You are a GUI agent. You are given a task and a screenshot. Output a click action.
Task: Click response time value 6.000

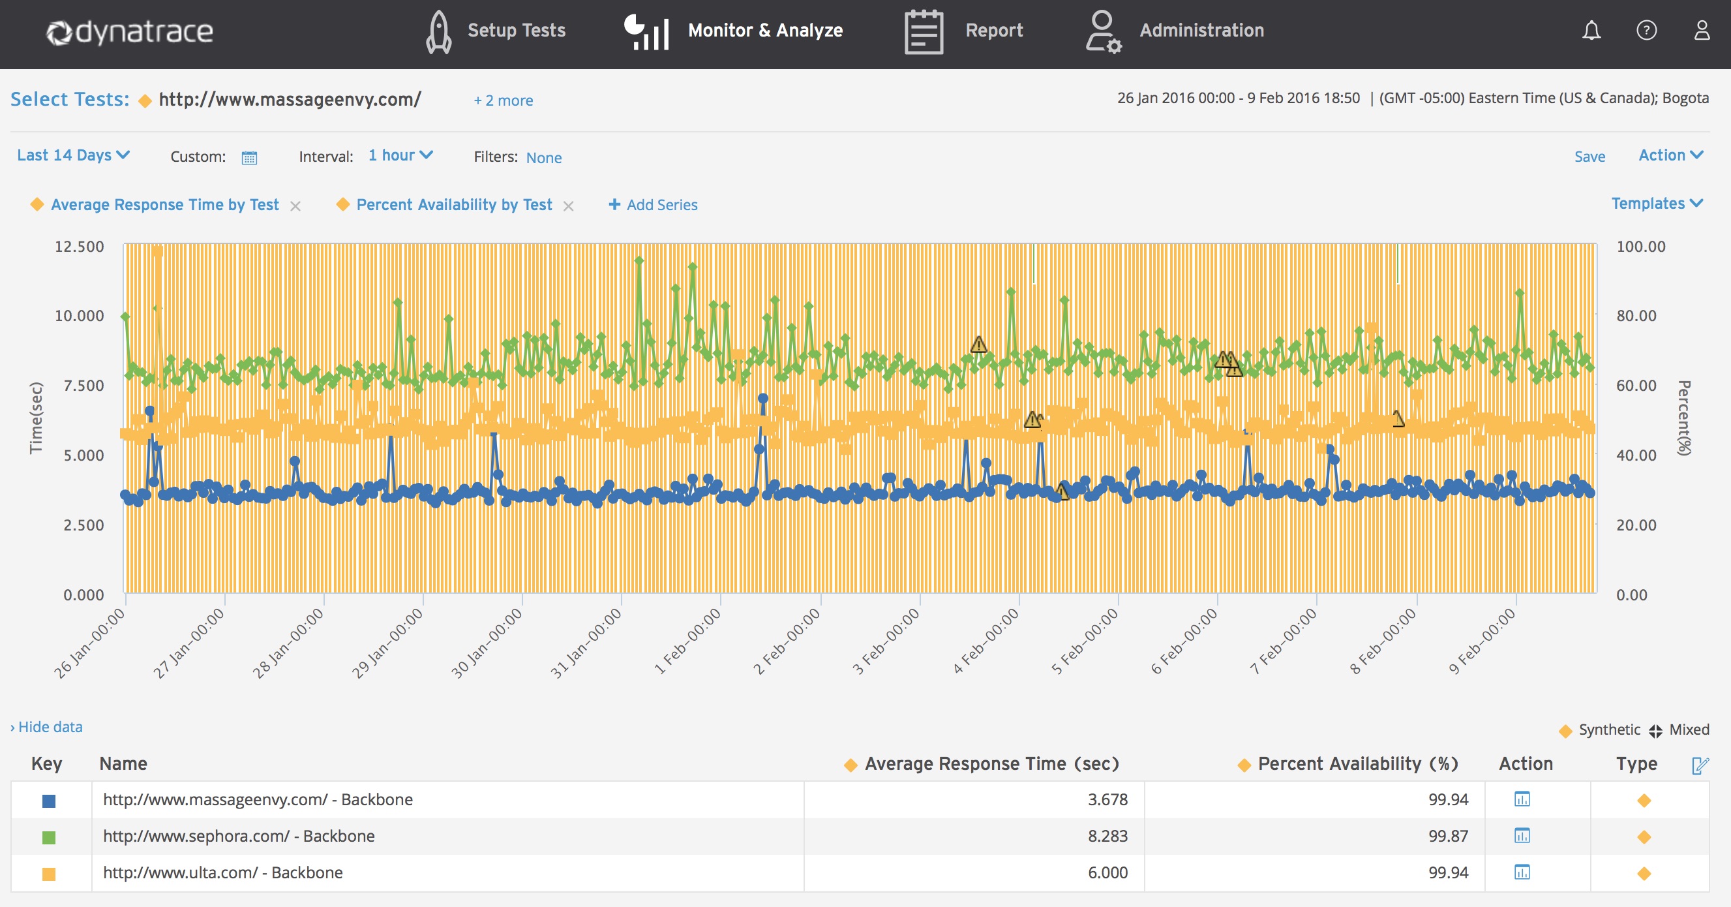click(x=1107, y=872)
